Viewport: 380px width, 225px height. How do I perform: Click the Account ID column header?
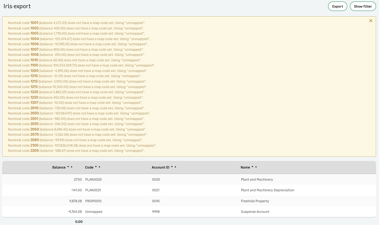coord(161,167)
